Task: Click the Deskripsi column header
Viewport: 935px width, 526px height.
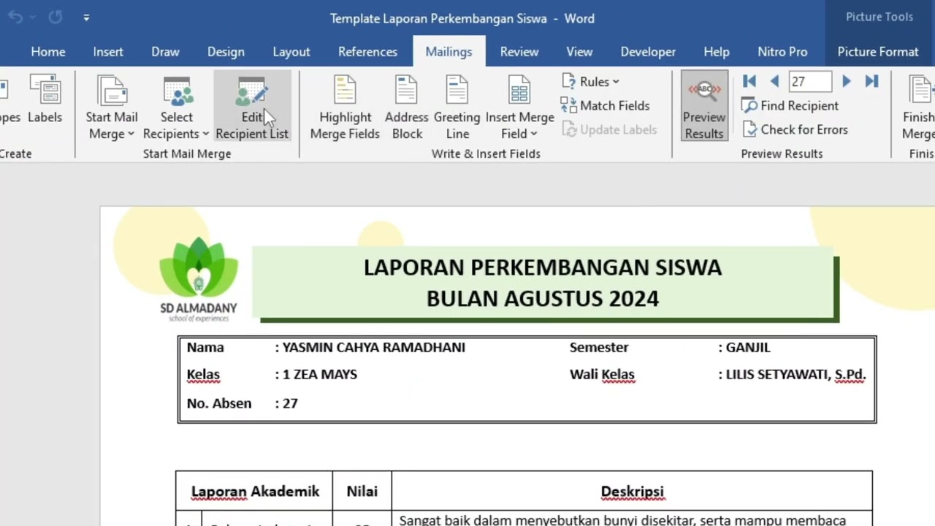Action: (633, 492)
